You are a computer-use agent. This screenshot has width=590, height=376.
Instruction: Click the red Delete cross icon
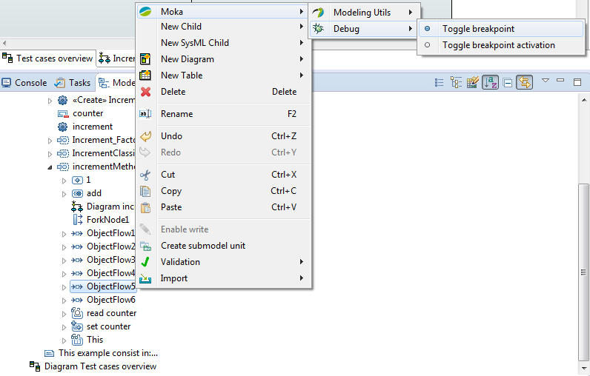tap(145, 92)
